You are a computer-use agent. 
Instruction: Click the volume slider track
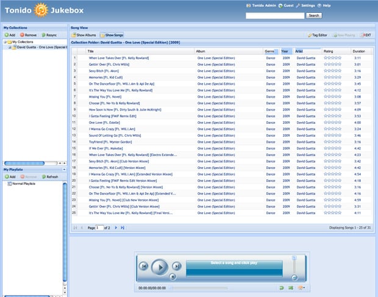pyautogui.click(x=294, y=267)
